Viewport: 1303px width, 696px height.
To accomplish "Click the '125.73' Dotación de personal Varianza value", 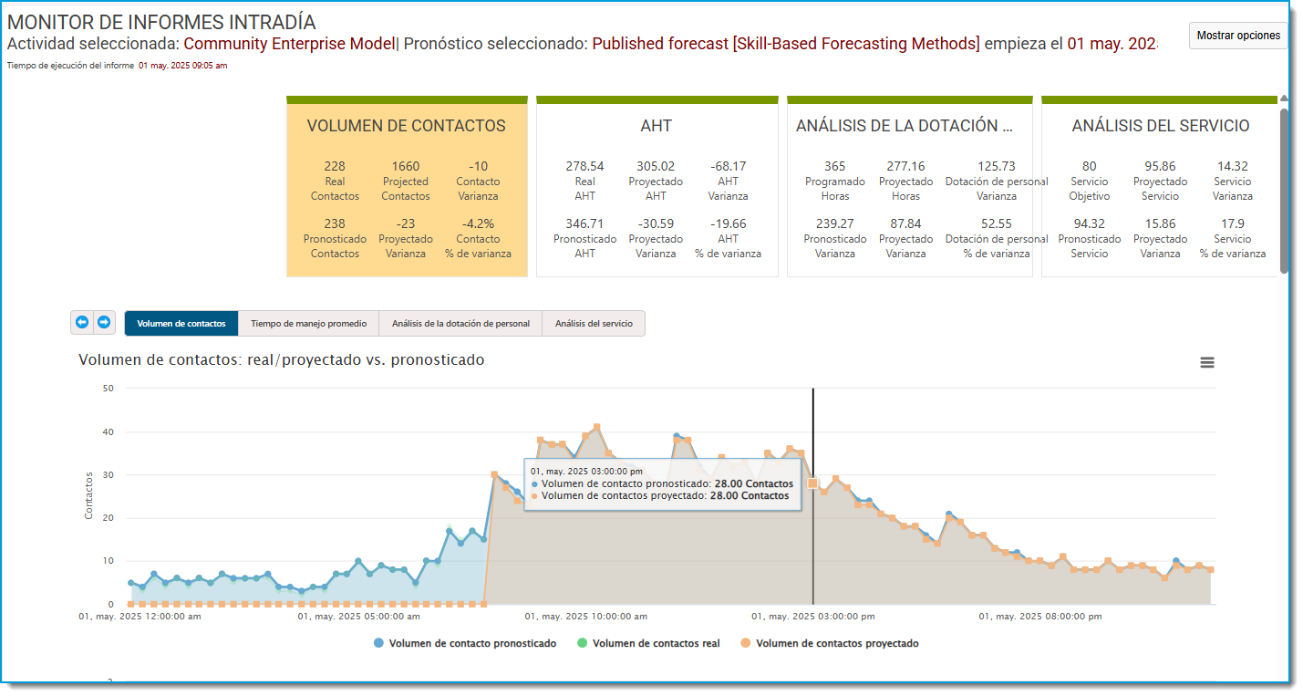I will (997, 166).
